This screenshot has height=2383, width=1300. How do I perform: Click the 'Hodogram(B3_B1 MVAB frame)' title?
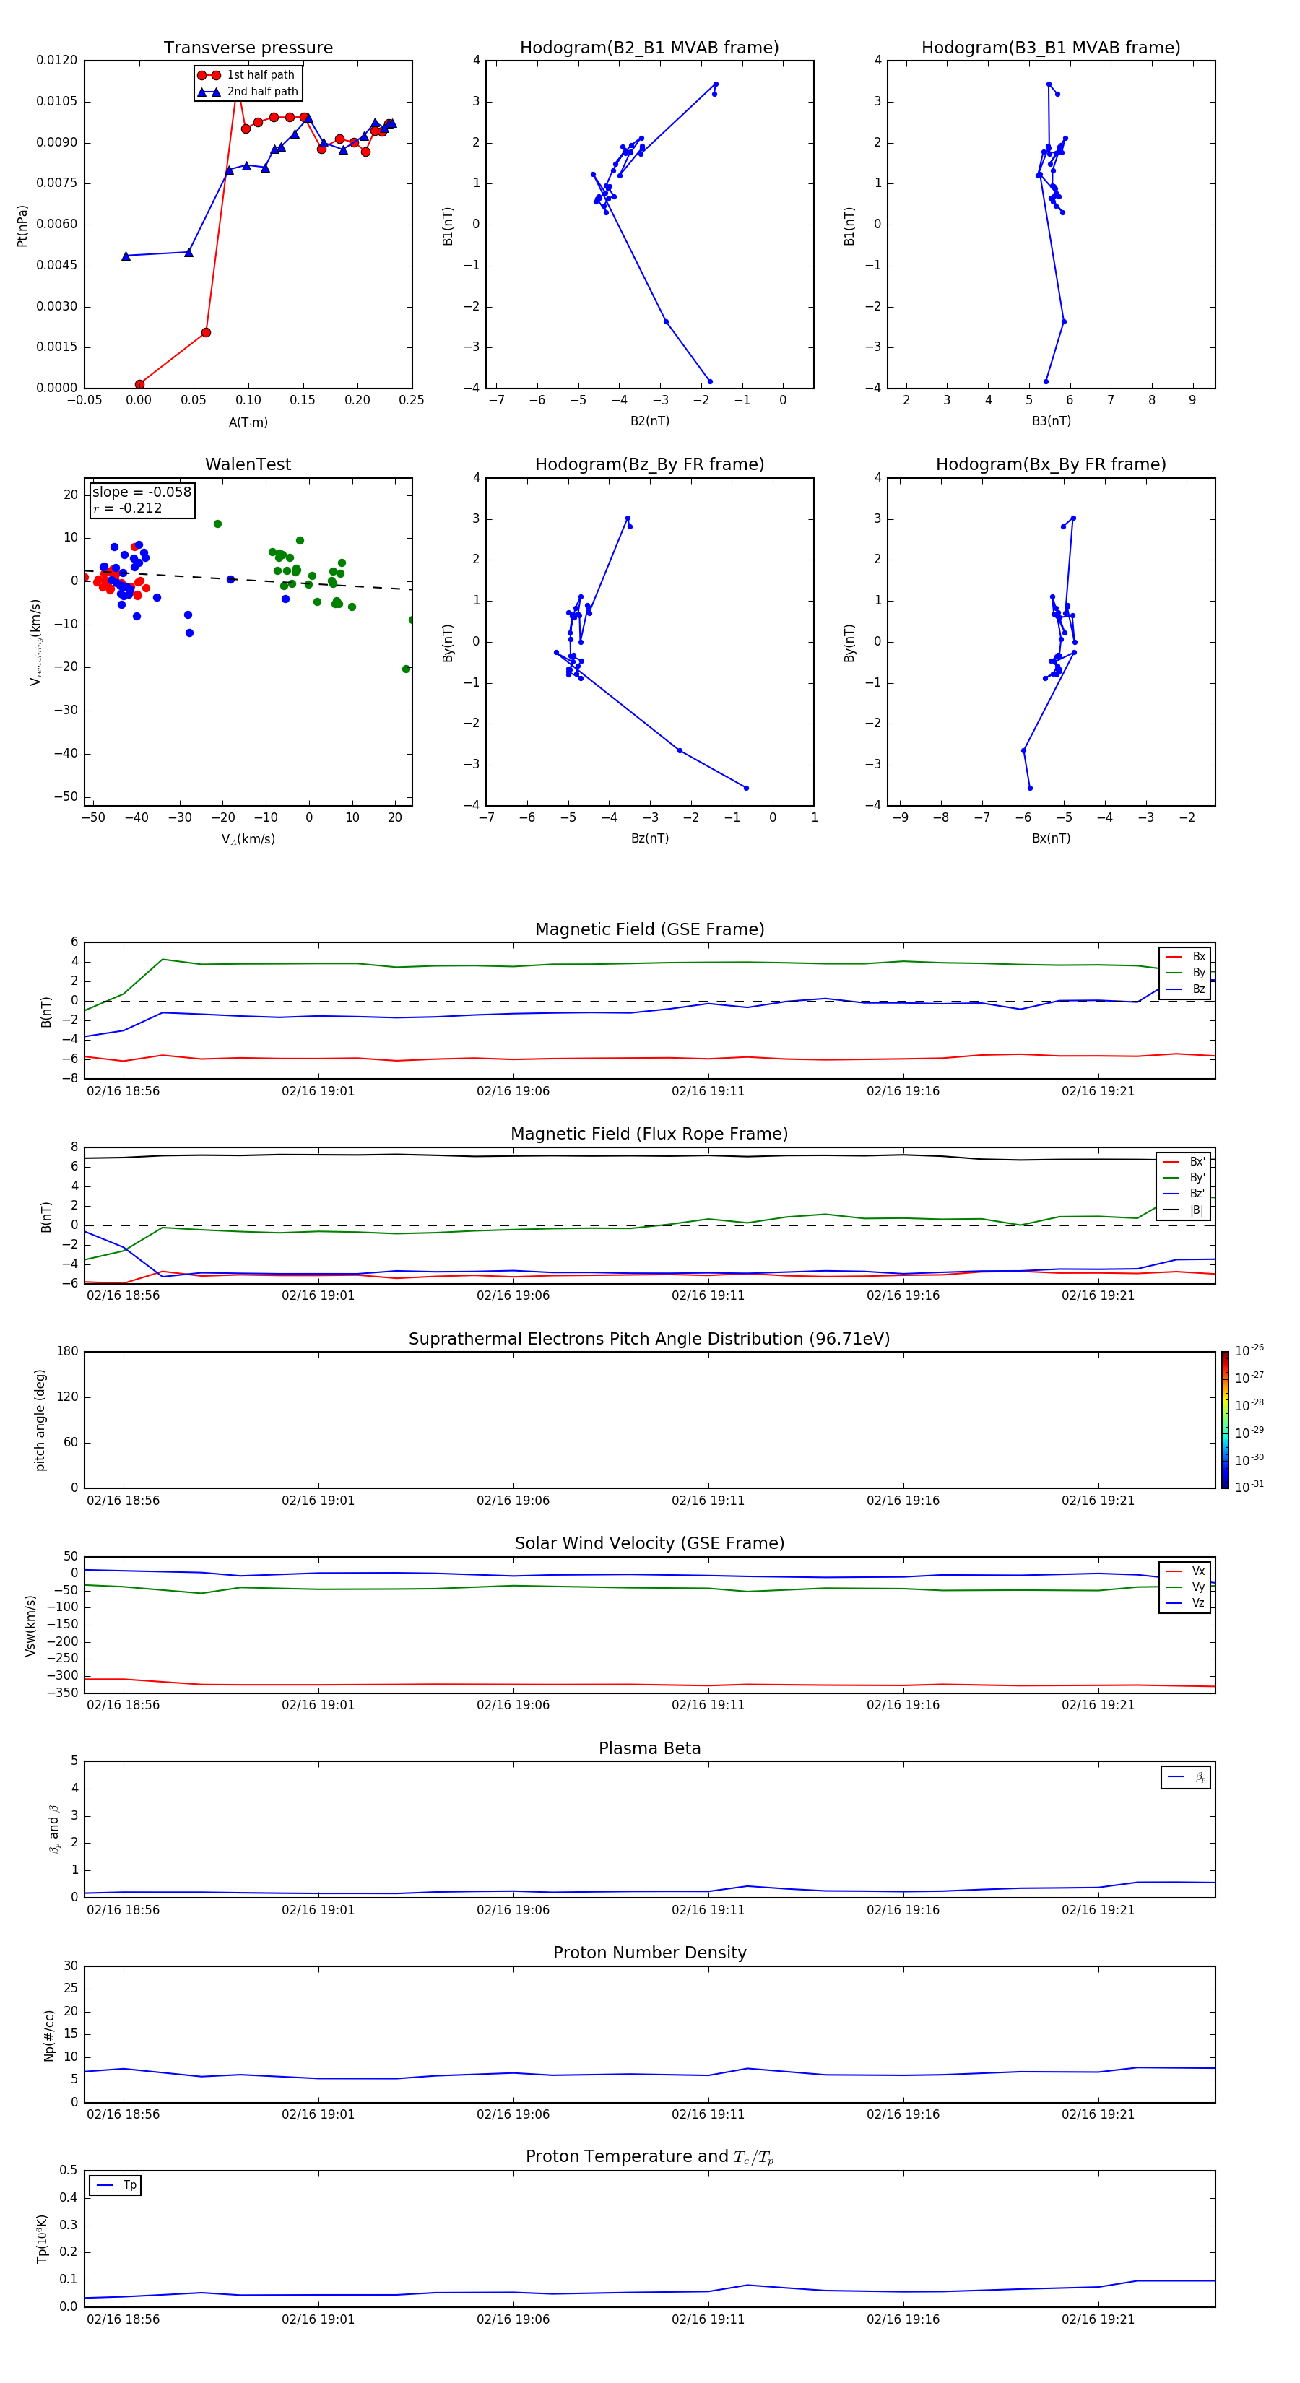[x=1051, y=47]
